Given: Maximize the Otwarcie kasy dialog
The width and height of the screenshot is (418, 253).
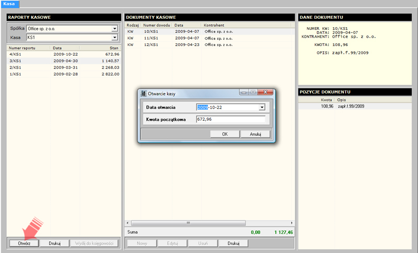Looking at the screenshot, I should point(253,92).
